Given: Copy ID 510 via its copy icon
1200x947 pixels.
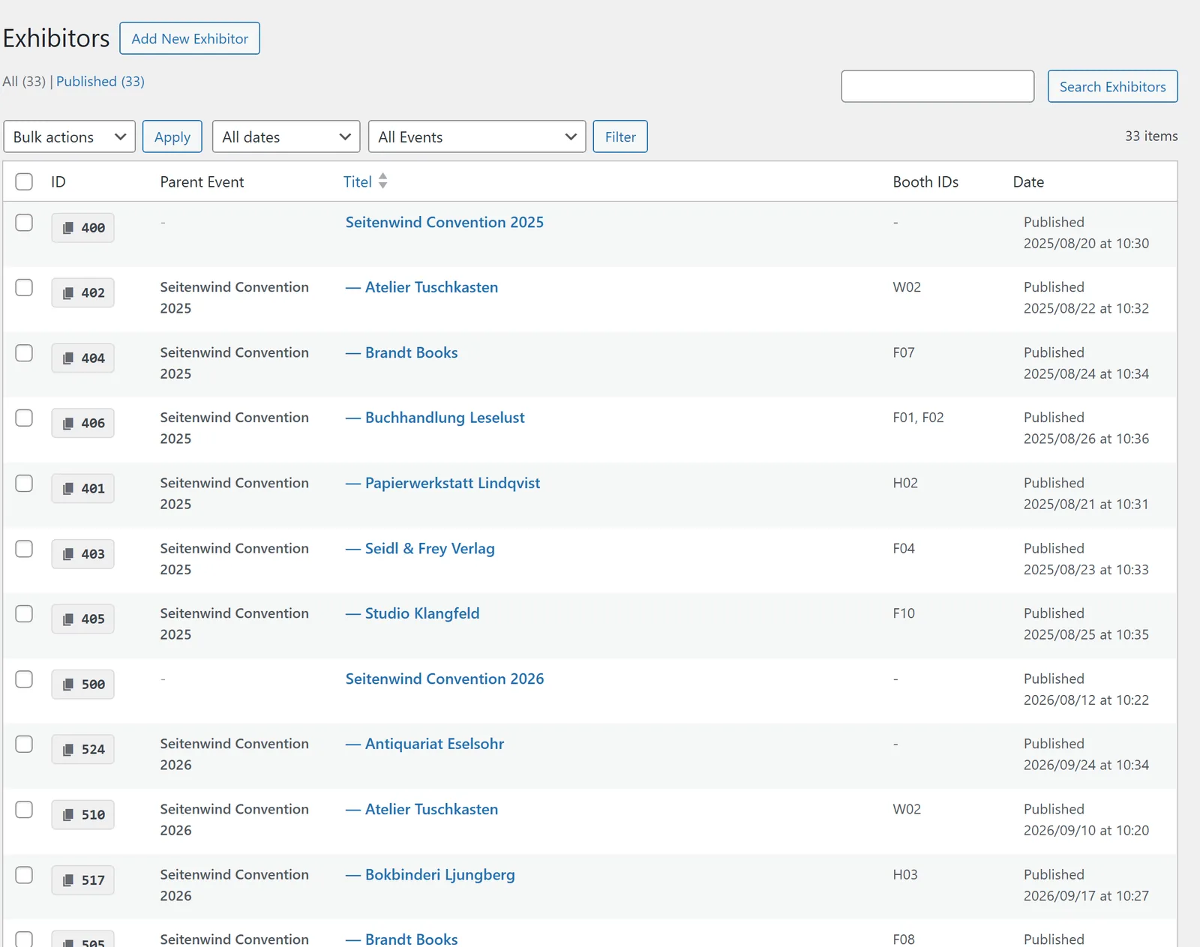Looking at the screenshot, I should tap(67, 815).
